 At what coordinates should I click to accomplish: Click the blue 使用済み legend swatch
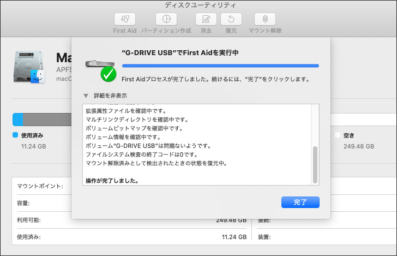(x=15, y=135)
